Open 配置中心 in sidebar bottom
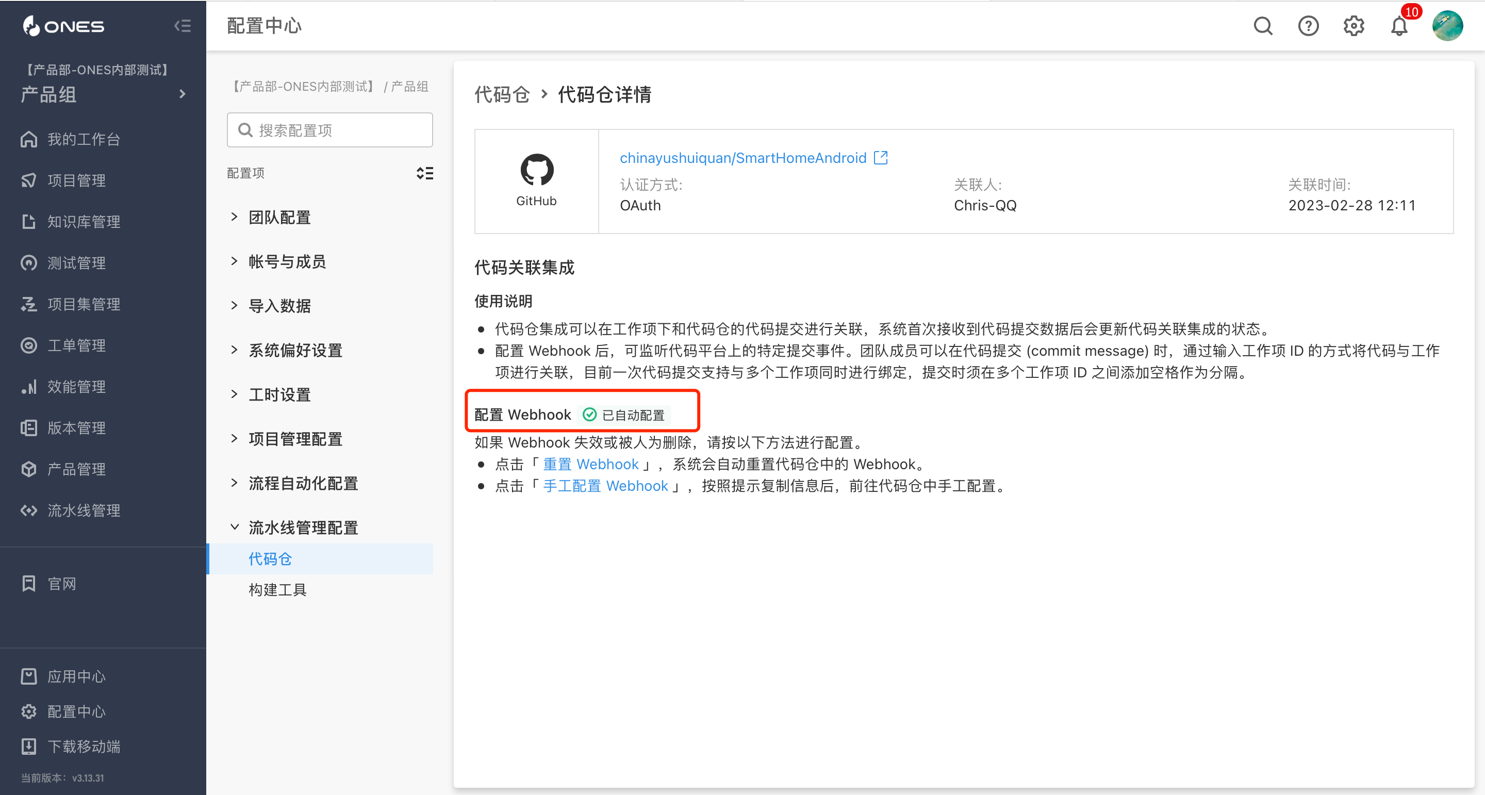1485x795 pixels. 76,711
